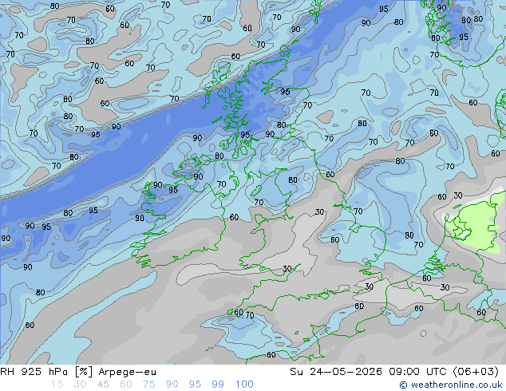Pick the 15 value in the legend
Viewport: 506px width, 391px height.
click(57, 385)
